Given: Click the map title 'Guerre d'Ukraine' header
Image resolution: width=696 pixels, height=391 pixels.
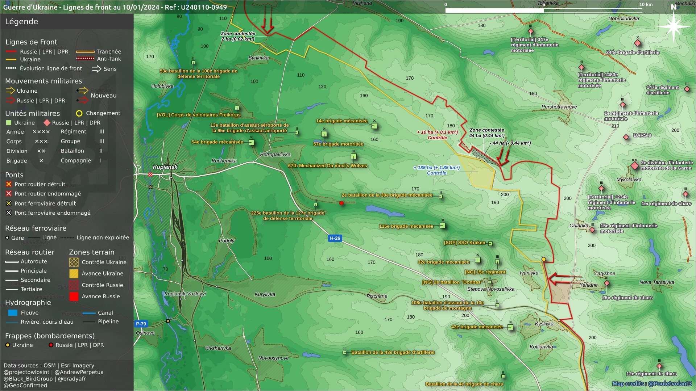Looking at the screenshot, I should click(115, 7).
